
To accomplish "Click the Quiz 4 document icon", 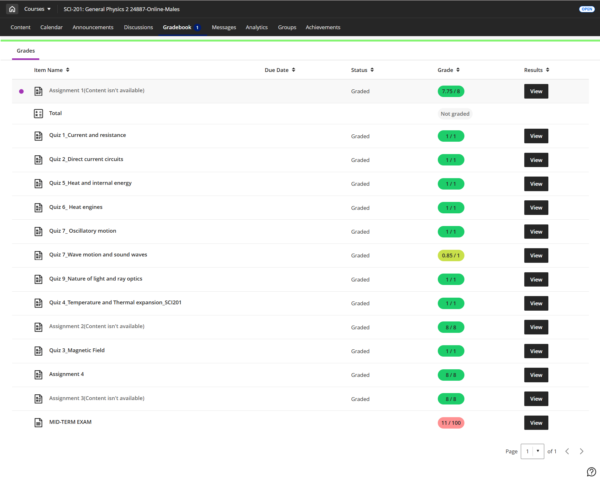I will (x=38, y=303).
